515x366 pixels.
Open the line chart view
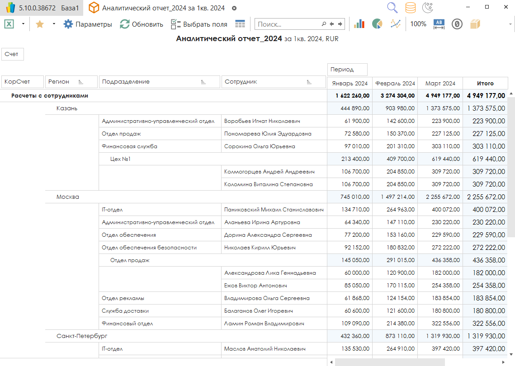[x=396, y=24]
